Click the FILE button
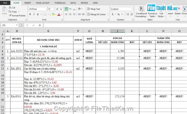Image resolution: width=187 pixels, height=114 pixels. pyautogui.click(x=5, y=3)
